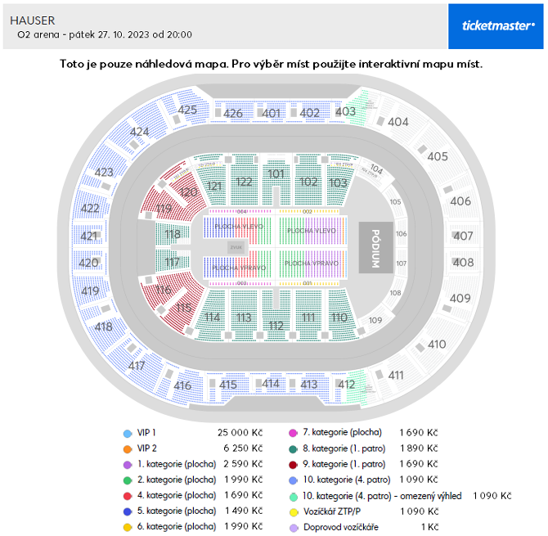Select section 426 at the top
Viewport: 548px width, 536px height.
(233, 113)
